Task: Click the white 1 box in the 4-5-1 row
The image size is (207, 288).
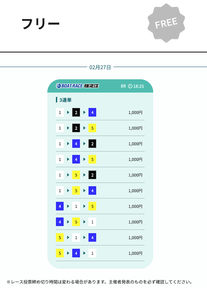Action: point(92,222)
